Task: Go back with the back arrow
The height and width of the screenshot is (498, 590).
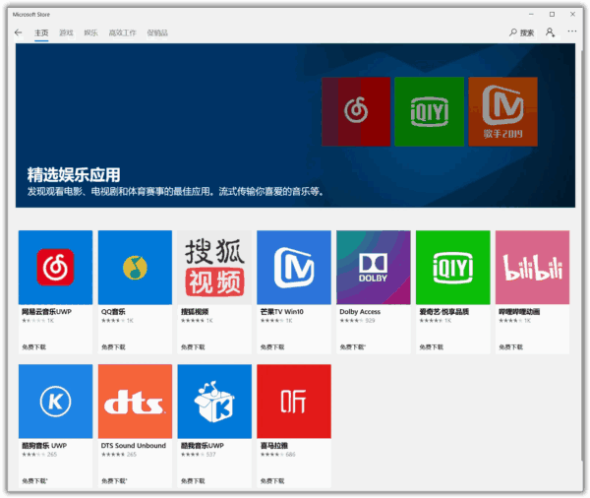Action: 18,32
